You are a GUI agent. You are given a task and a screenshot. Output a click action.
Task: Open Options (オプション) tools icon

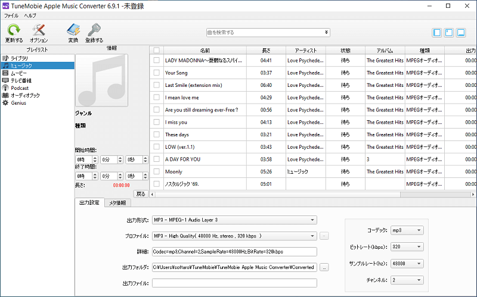(39, 30)
